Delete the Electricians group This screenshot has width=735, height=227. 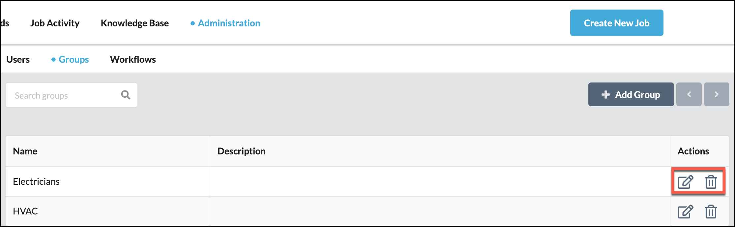tap(711, 182)
